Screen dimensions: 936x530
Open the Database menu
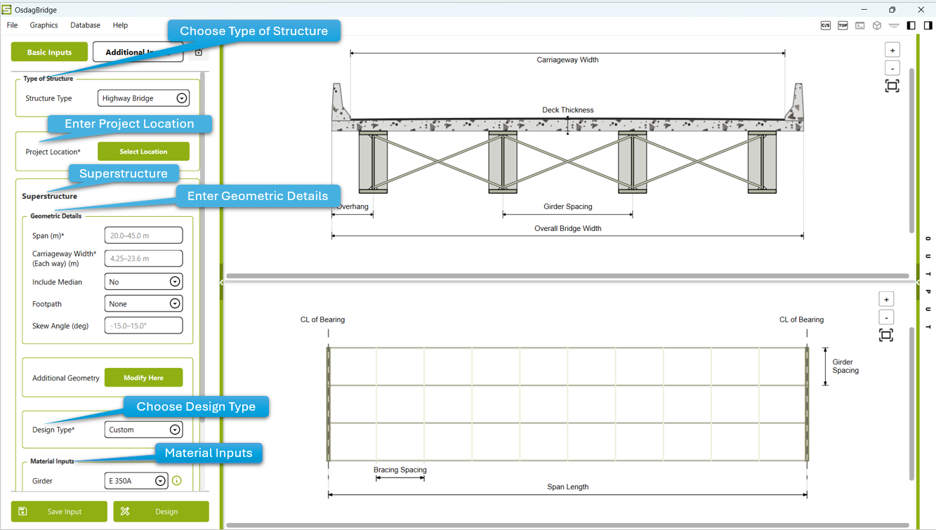pos(85,25)
